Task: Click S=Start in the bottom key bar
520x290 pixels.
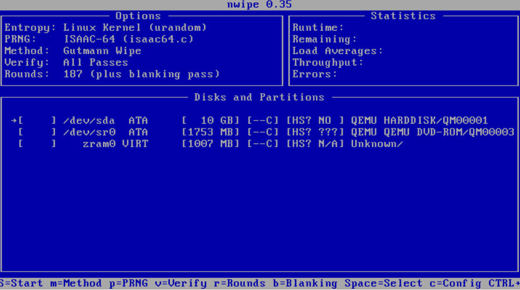Action: (22, 284)
